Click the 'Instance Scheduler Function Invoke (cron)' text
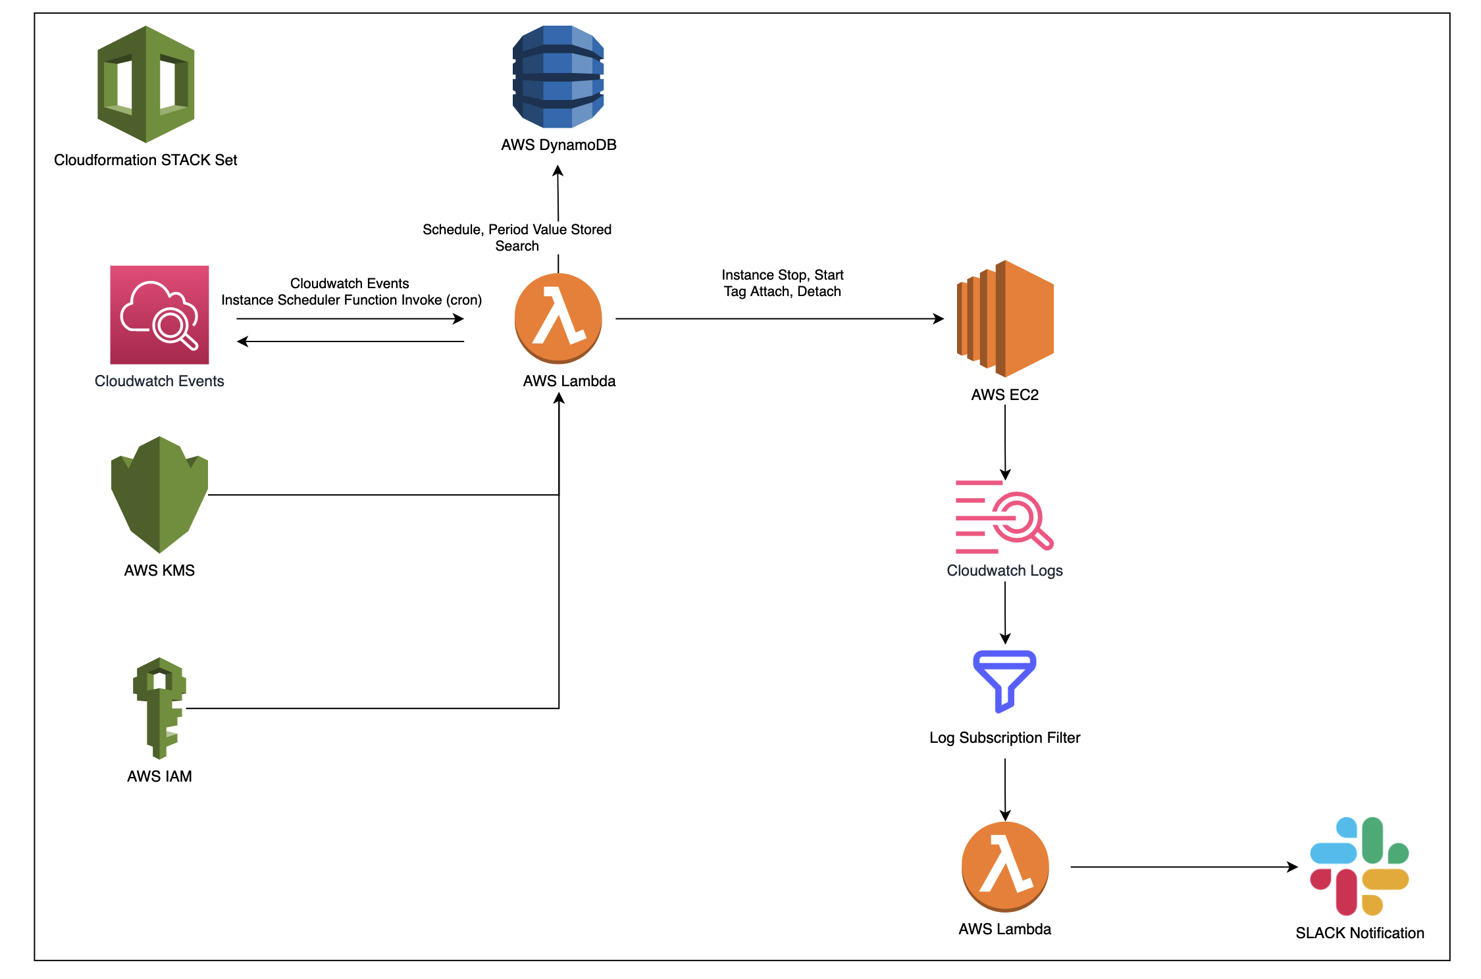This screenshot has height=979, width=1481. (x=351, y=300)
